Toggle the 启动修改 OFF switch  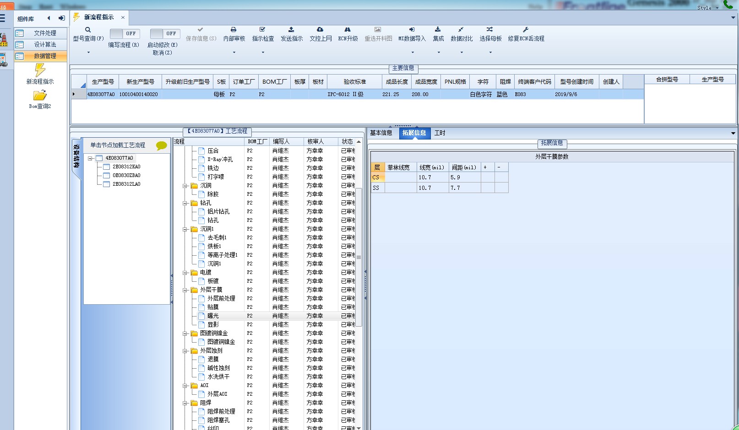point(165,33)
